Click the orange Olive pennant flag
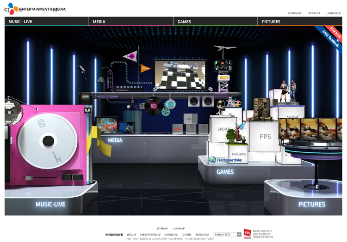347x242 pixels. point(145,68)
